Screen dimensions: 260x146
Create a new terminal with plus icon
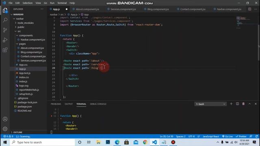coord(231,104)
